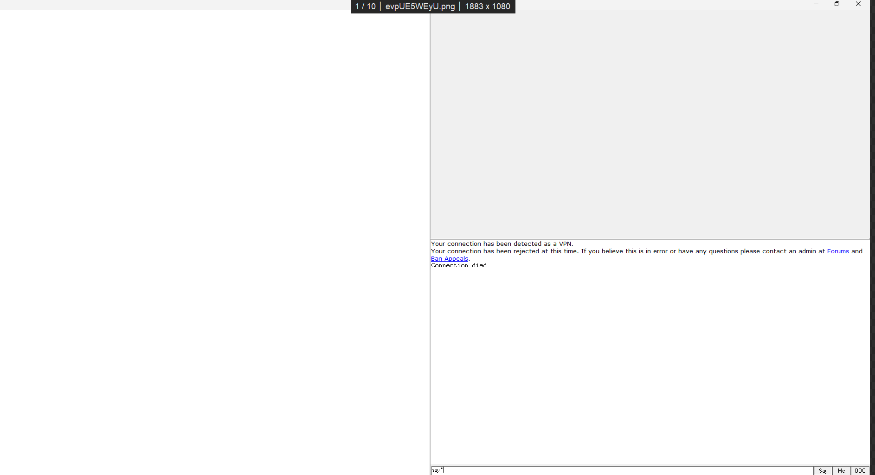Toggle the OOC chat button

pyautogui.click(x=860, y=470)
